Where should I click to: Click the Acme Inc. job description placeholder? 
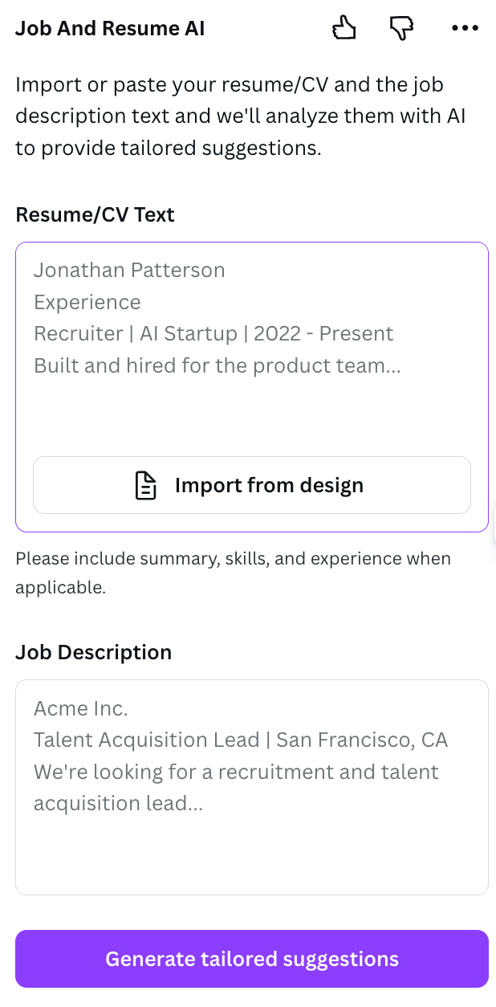(80, 708)
